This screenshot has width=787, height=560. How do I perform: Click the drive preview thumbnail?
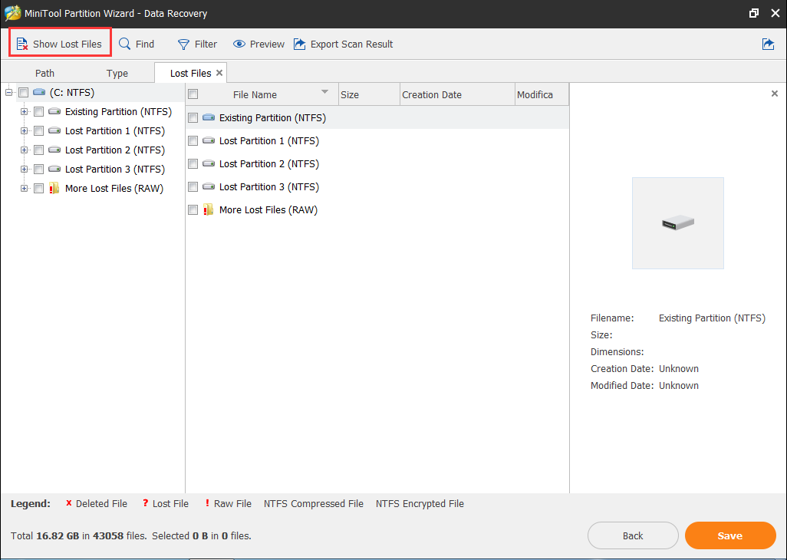[677, 222]
